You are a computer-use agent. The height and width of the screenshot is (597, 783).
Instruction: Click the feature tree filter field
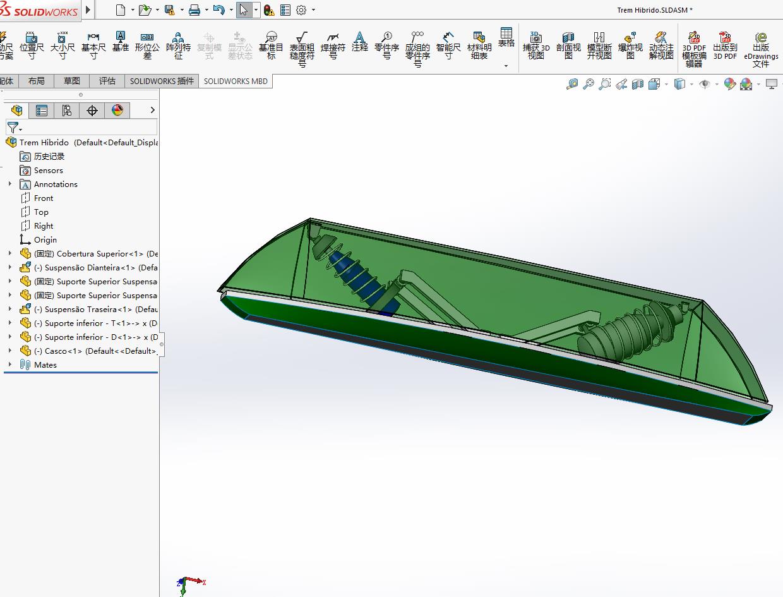coord(81,128)
